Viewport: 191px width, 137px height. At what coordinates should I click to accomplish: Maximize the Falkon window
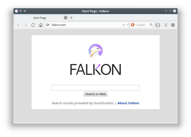point(170,11)
